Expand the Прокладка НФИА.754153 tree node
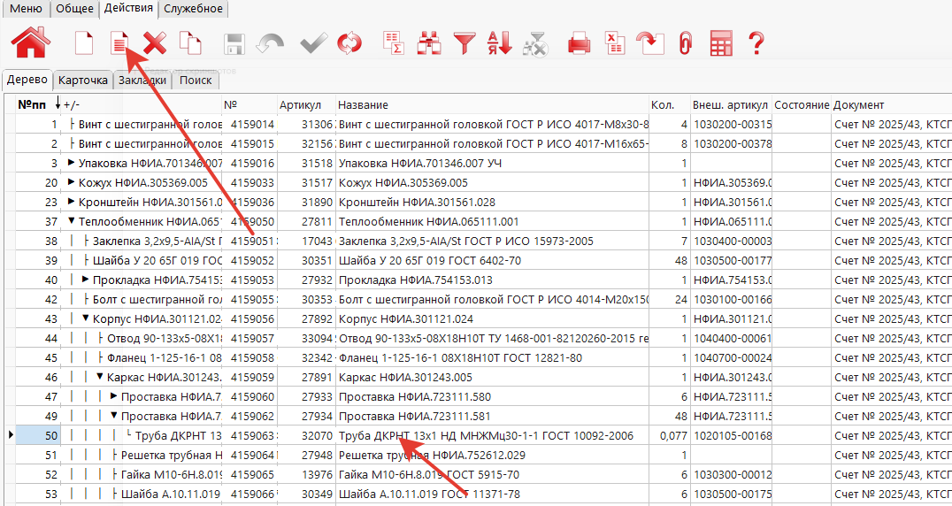This screenshot has height=506, width=952. [86, 280]
